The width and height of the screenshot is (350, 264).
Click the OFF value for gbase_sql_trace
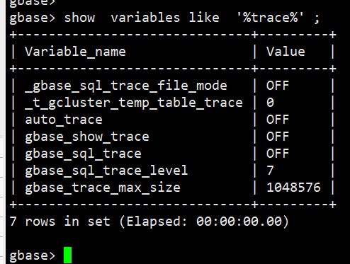(x=278, y=154)
